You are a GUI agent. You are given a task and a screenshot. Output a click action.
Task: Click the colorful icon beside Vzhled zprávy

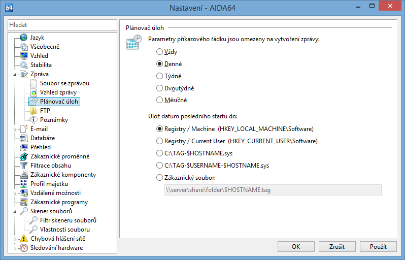coord(33,92)
